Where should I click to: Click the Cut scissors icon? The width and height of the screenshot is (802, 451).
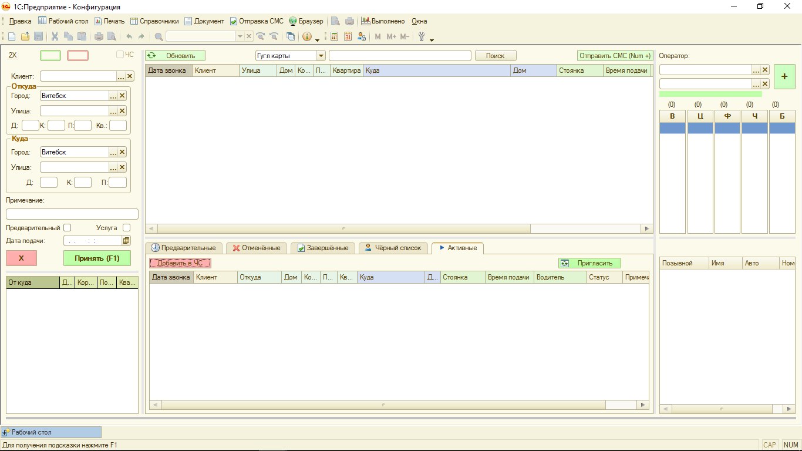(55, 36)
